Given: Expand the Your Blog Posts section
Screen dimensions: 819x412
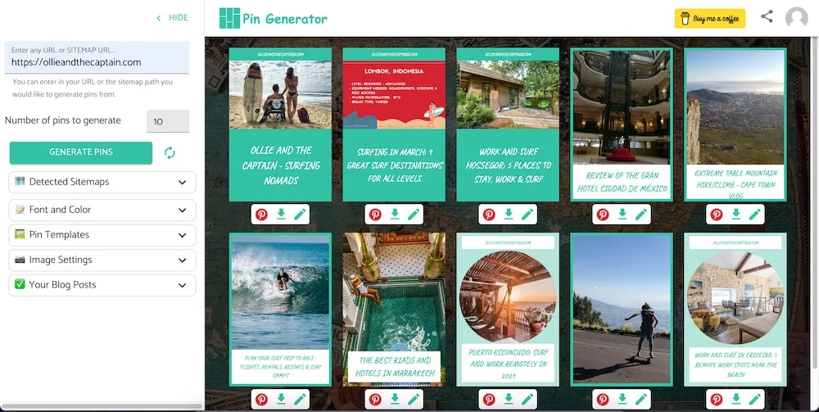Looking at the screenshot, I should tap(102, 285).
